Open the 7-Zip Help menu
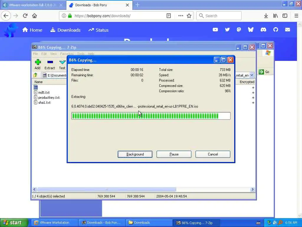 pyautogui.click(x=91, y=54)
